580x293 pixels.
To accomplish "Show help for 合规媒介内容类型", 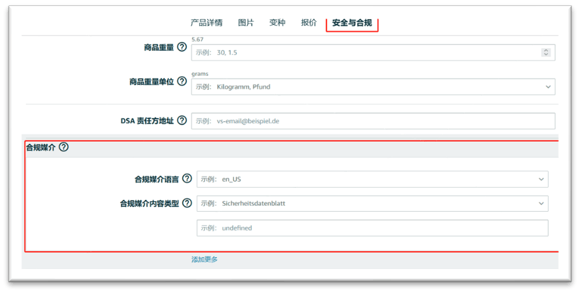I will click(x=187, y=203).
